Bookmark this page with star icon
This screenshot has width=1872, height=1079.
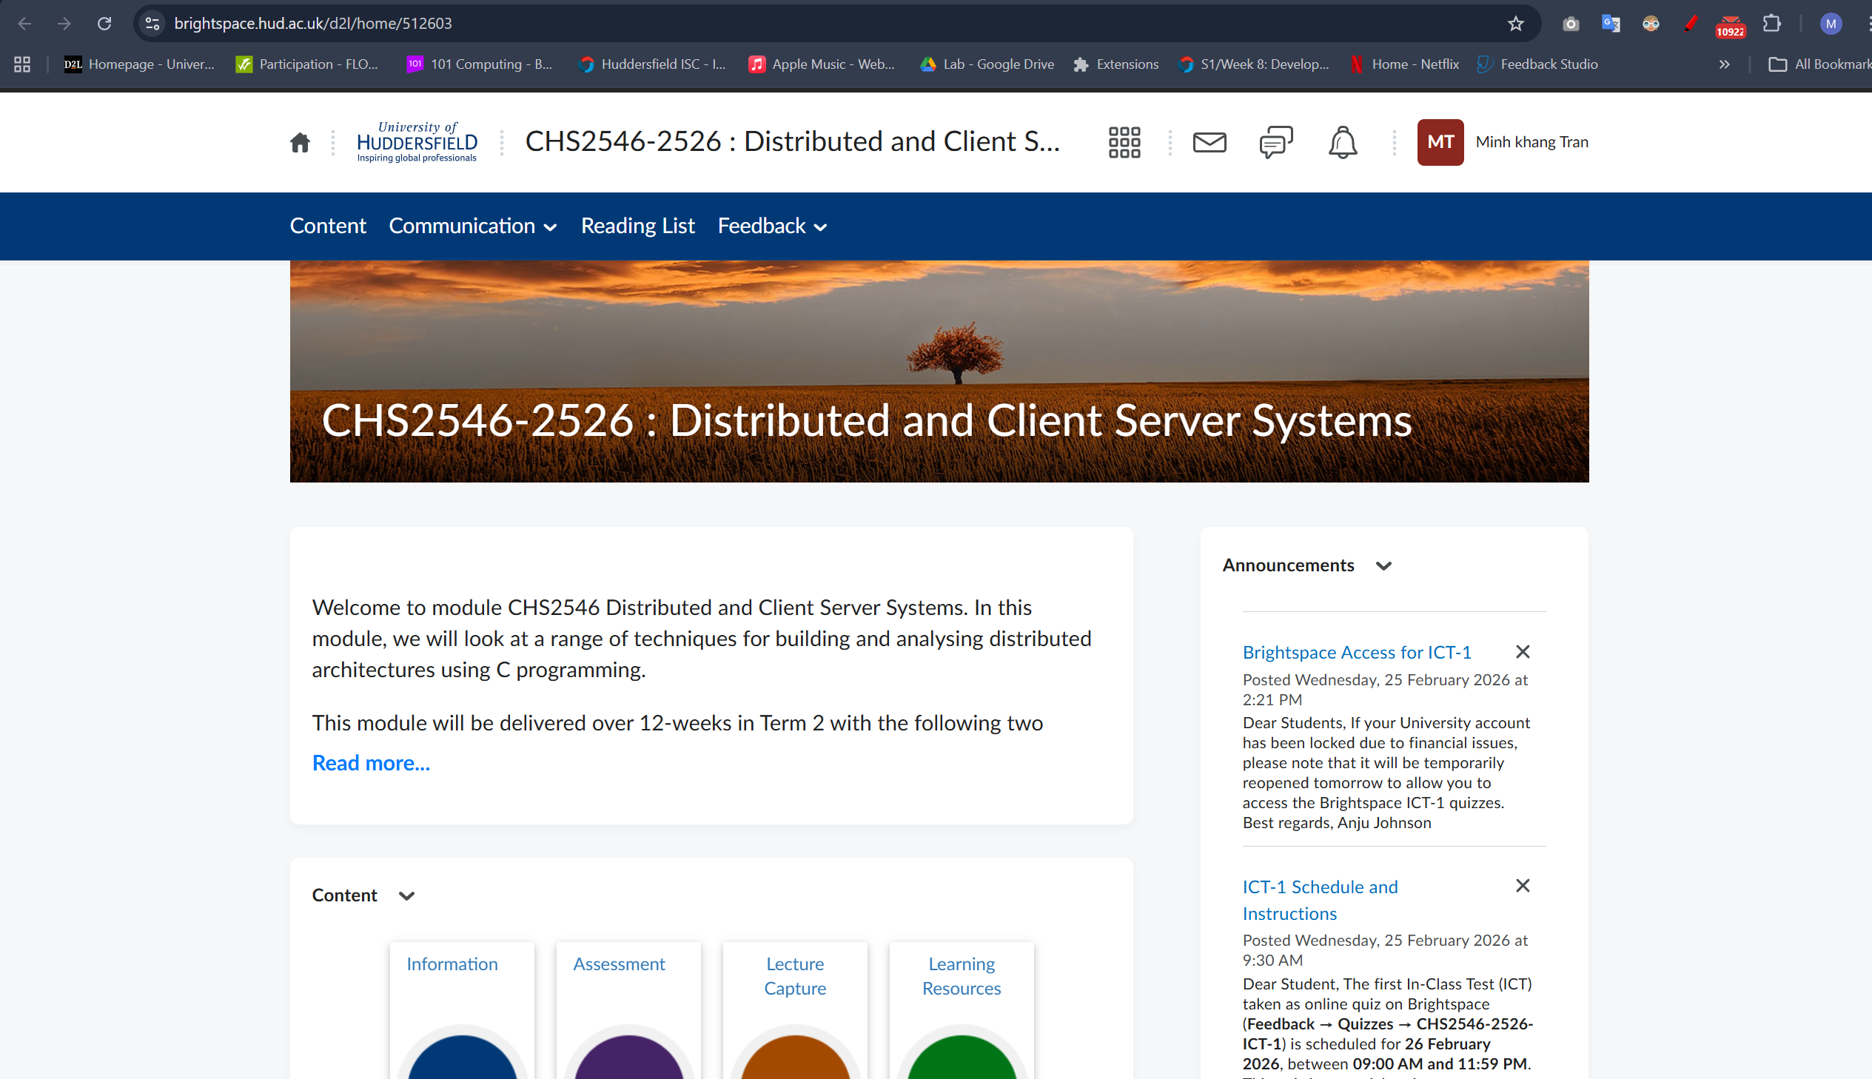click(1514, 24)
